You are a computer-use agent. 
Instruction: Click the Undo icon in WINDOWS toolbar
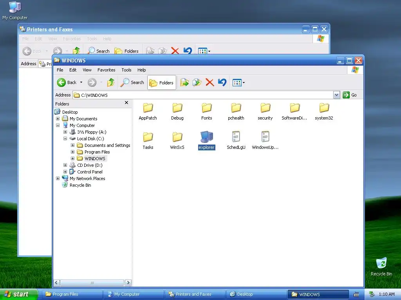(x=222, y=82)
